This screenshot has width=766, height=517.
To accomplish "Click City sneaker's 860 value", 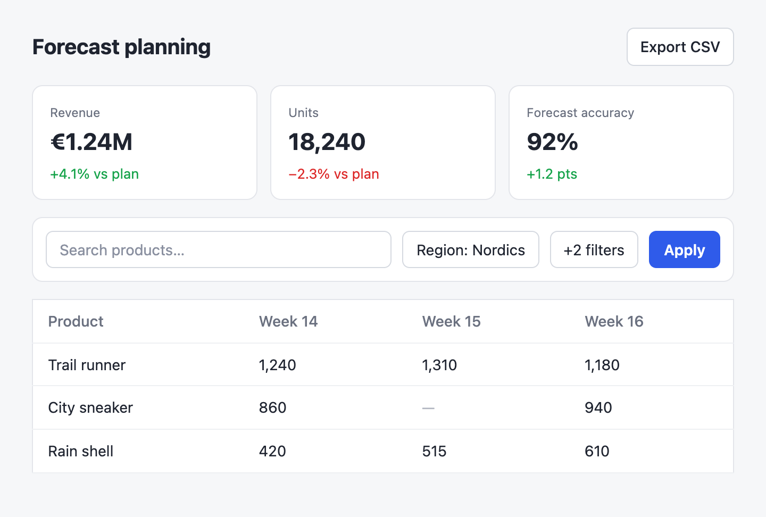I will pos(273,407).
